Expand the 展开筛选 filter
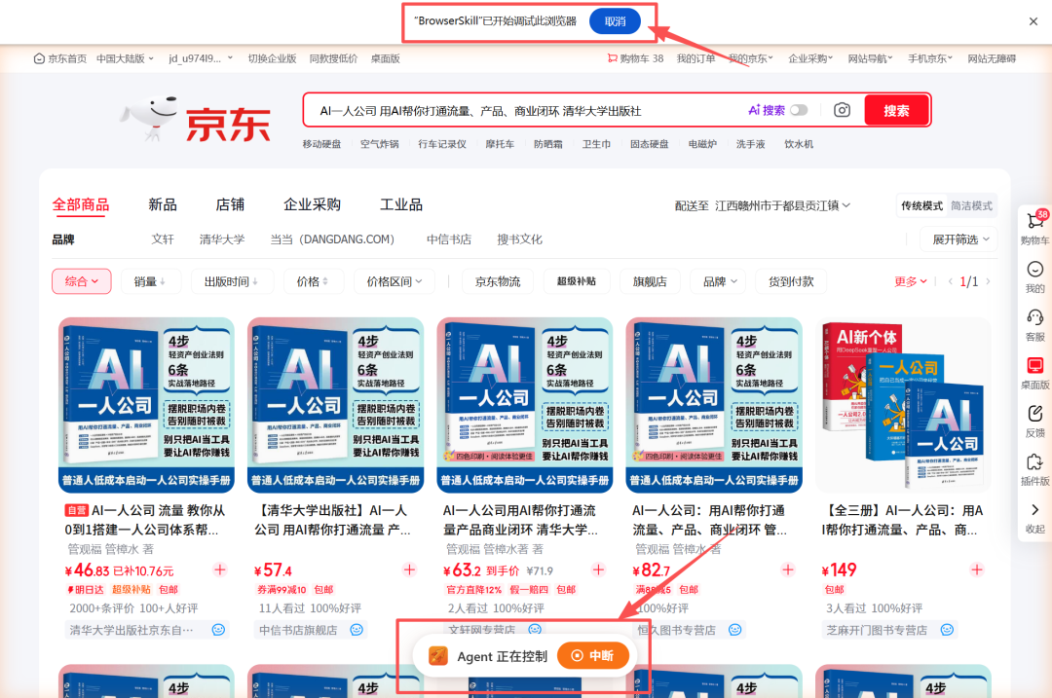Viewport: 1052px width, 698px height. [x=960, y=239]
